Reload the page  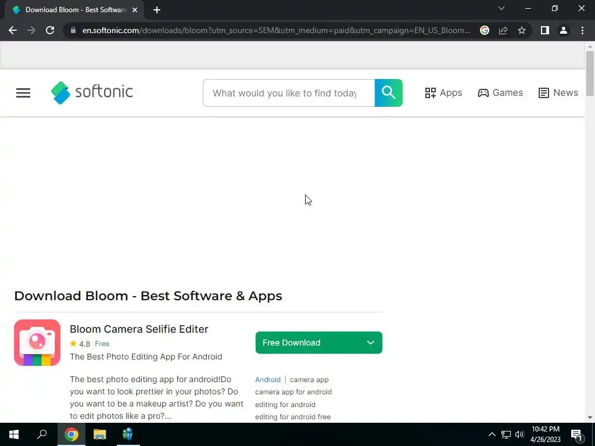pos(50,30)
